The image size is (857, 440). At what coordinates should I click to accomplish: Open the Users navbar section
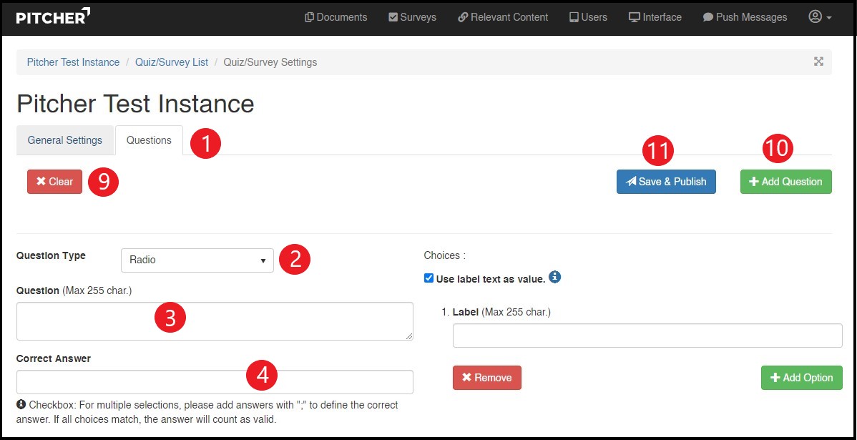[x=588, y=17]
